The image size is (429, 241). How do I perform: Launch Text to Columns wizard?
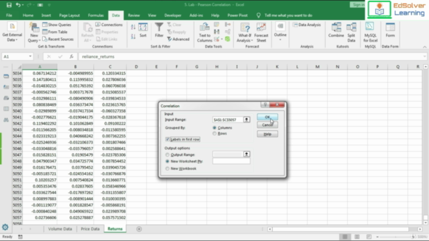(x=204, y=32)
